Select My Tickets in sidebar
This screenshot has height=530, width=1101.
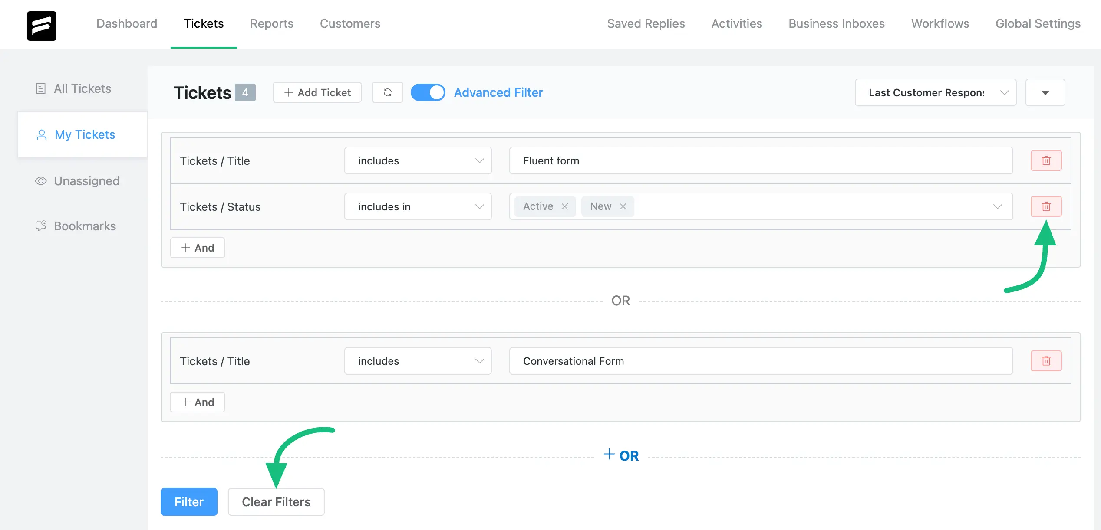[82, 134]
